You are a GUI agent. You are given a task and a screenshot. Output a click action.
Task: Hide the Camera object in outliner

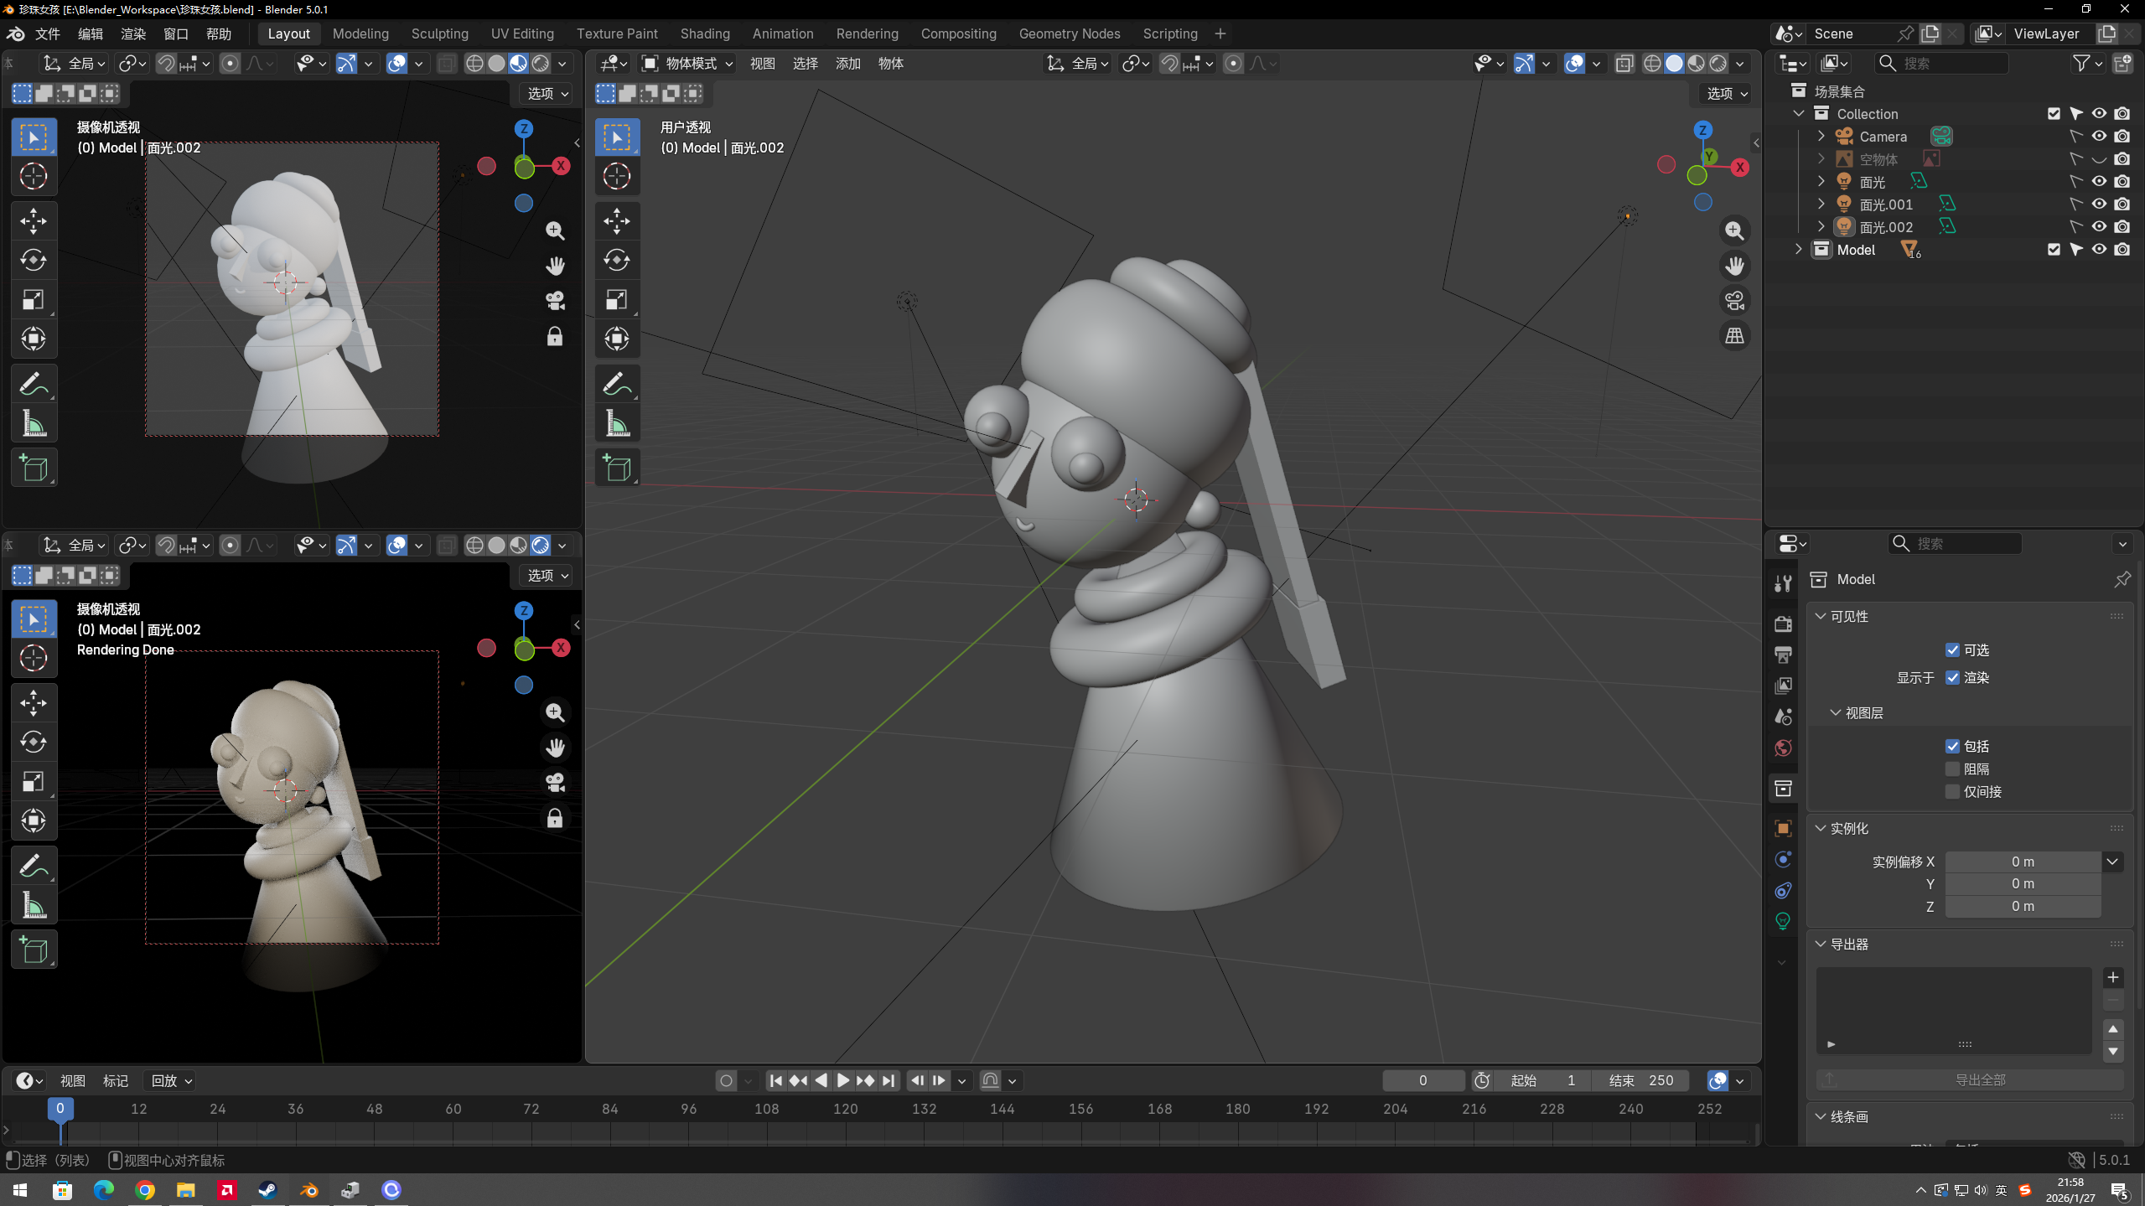point(2099,137)
